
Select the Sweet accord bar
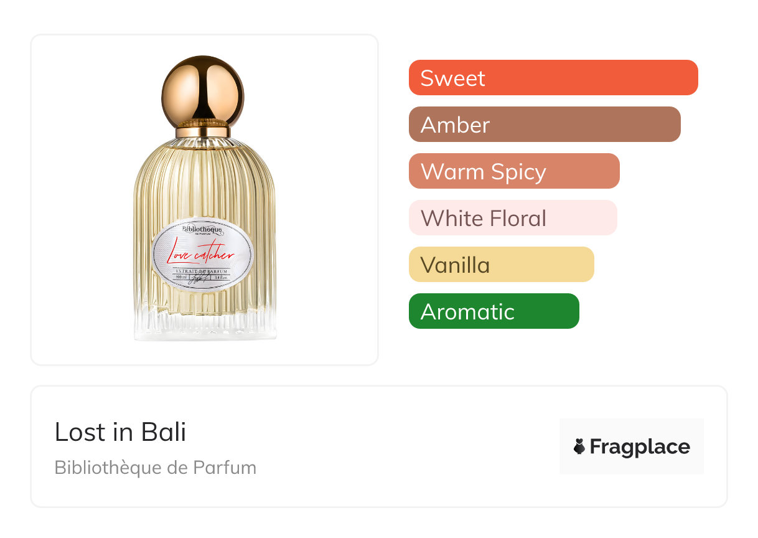[553, 78]
